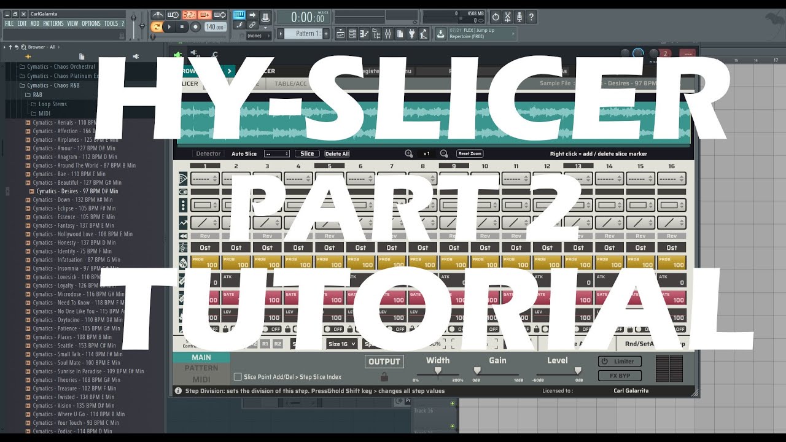786x442 pixels.
Task: Zoom out waveform with minus magnifier
Action: click(x=444, y=153)
